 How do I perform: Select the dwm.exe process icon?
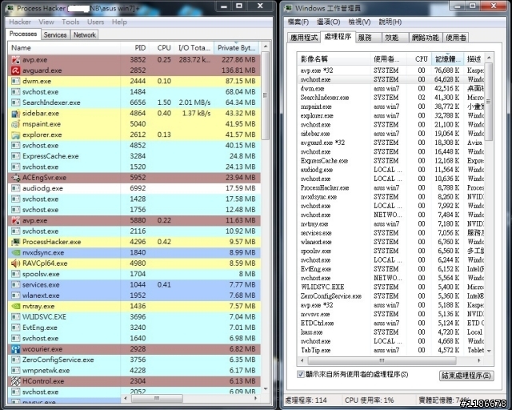pyautogui.click(x=15, y=81)
